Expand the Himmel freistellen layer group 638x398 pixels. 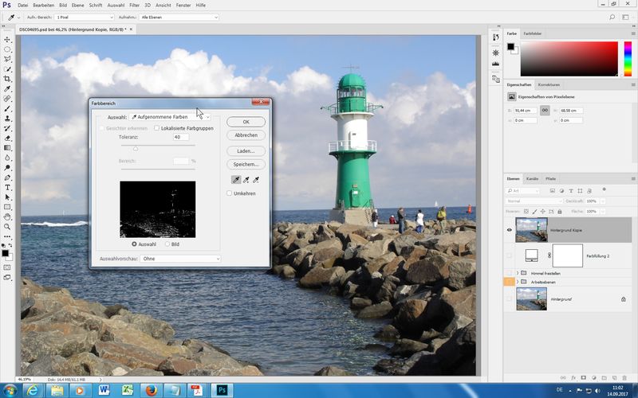click(518, 273)
